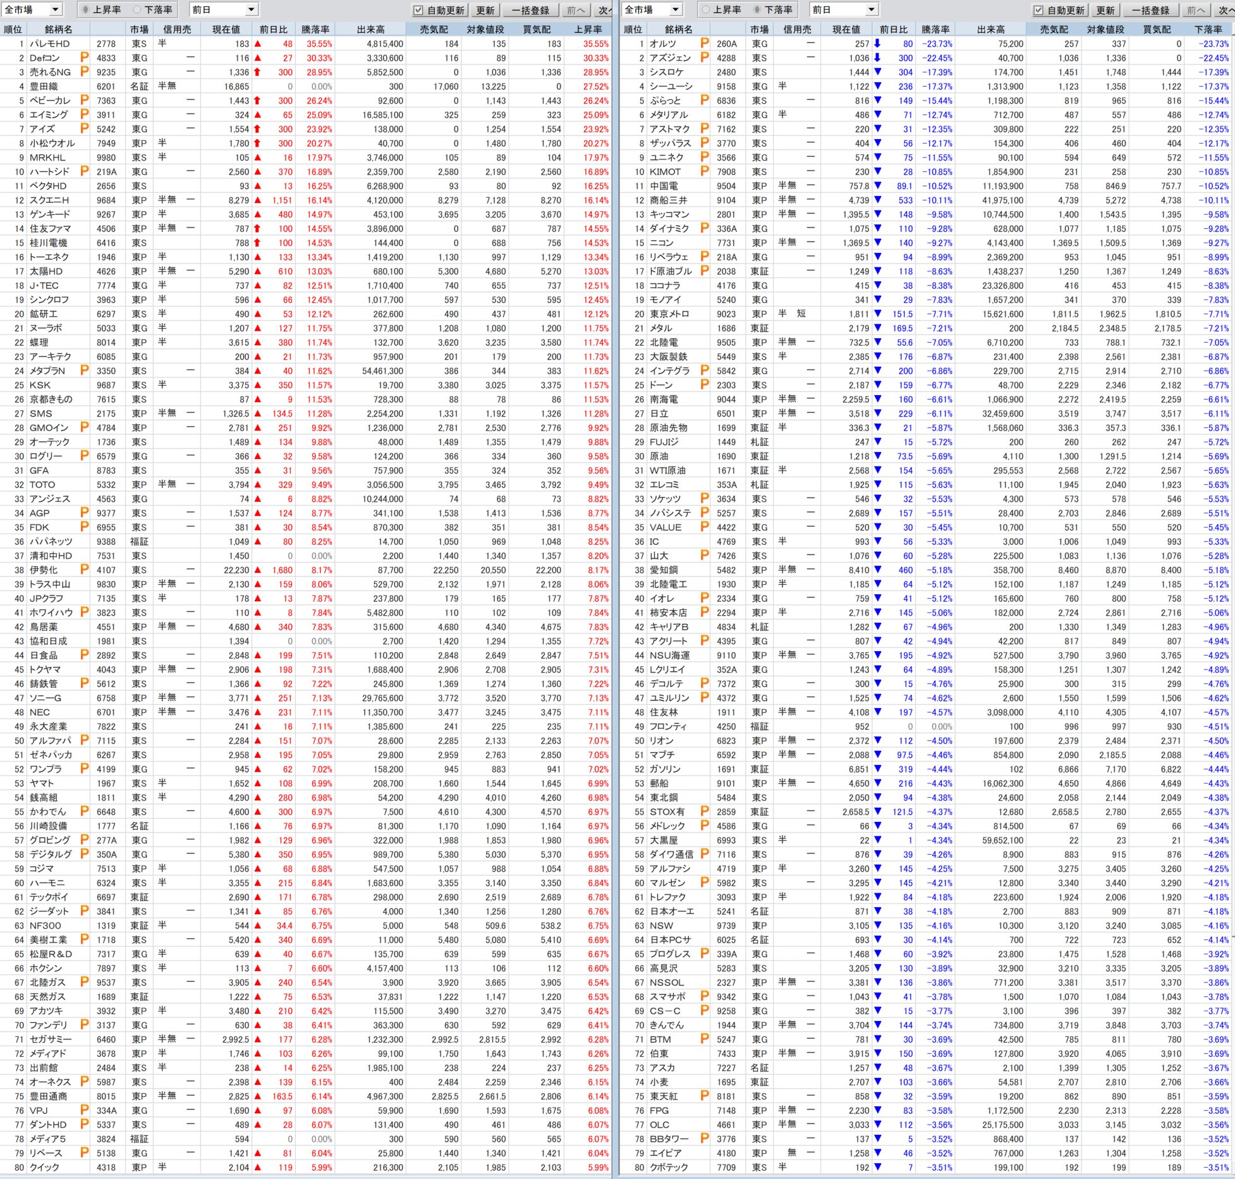Click the P icon beside Defコン
The image size is (1235, 1179).
coord(84,58)
